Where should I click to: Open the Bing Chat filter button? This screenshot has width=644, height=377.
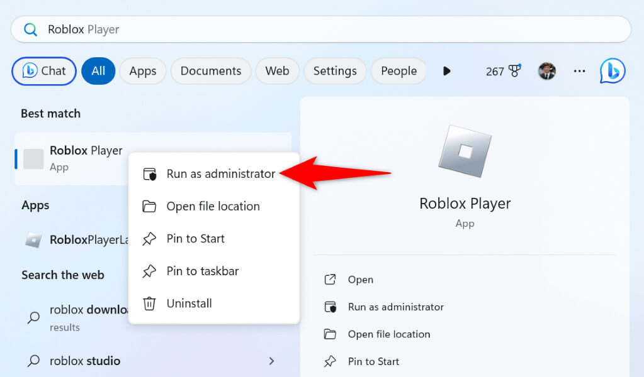(x=44, y=71)
